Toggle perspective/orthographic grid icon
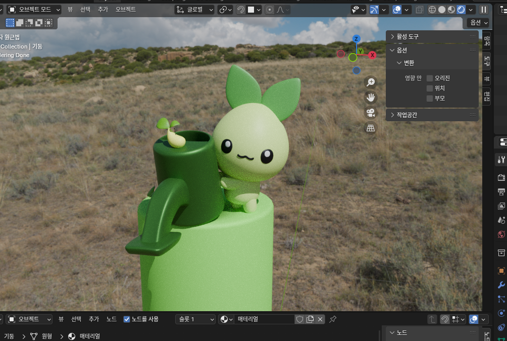This screenshot has height=341, width=507. (371, 128)
